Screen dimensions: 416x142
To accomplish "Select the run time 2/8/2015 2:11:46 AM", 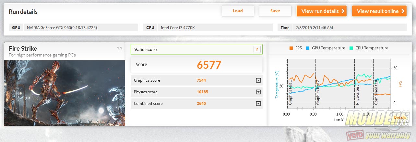I will pos(314,27).
